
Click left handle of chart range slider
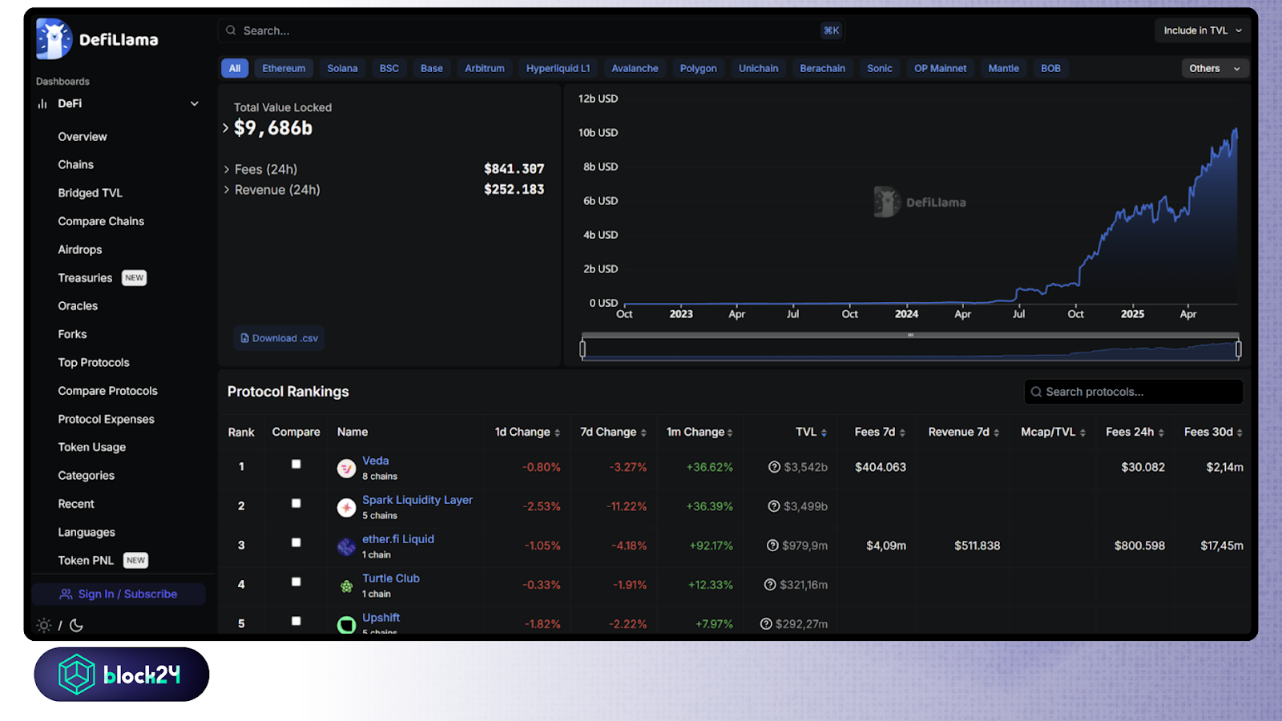coord(583,349)
